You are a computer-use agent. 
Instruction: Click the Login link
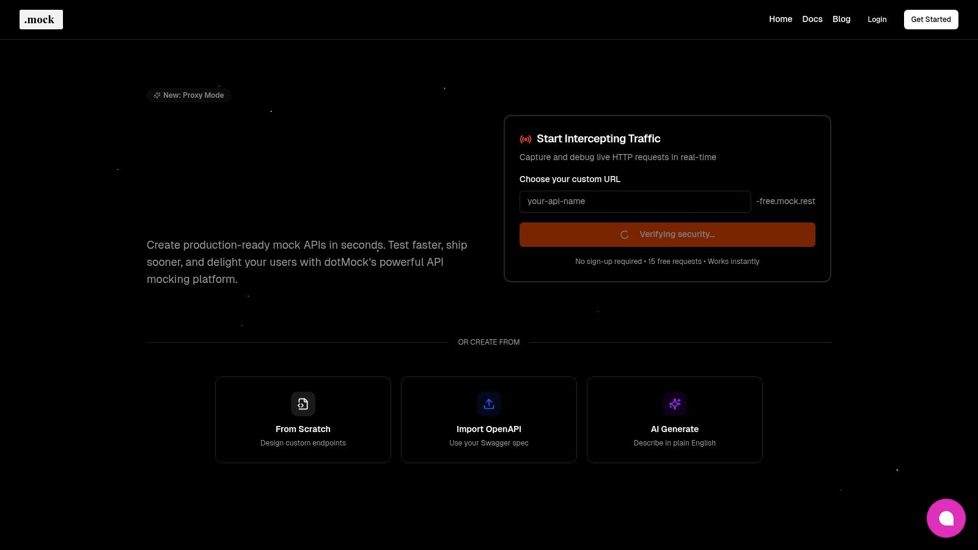pos(877,19)
